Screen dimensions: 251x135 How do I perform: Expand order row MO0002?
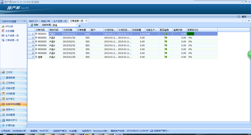36,38
